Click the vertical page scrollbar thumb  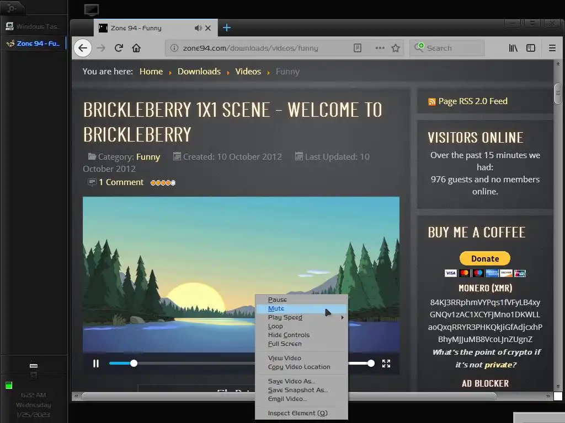(558, 93)
